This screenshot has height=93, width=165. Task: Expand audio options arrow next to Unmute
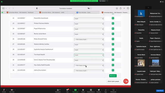(x=7, y=90)
